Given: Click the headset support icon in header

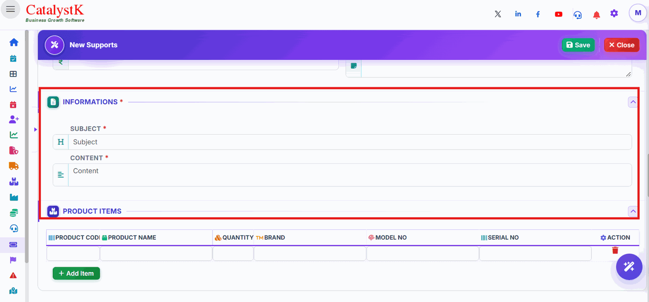Looking at the screenshot, I should (x=578, y=15).
